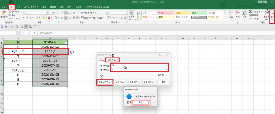Switch to the Page Layout (페이지 레이아웃) tab
The width and height of the screenshot is (275, 114).
click(x=31, y=7)
